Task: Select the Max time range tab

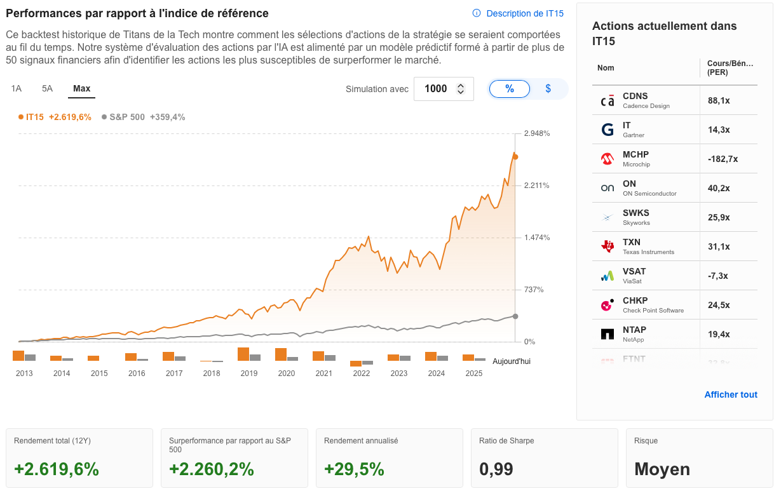Action: (x=81, y=88)
